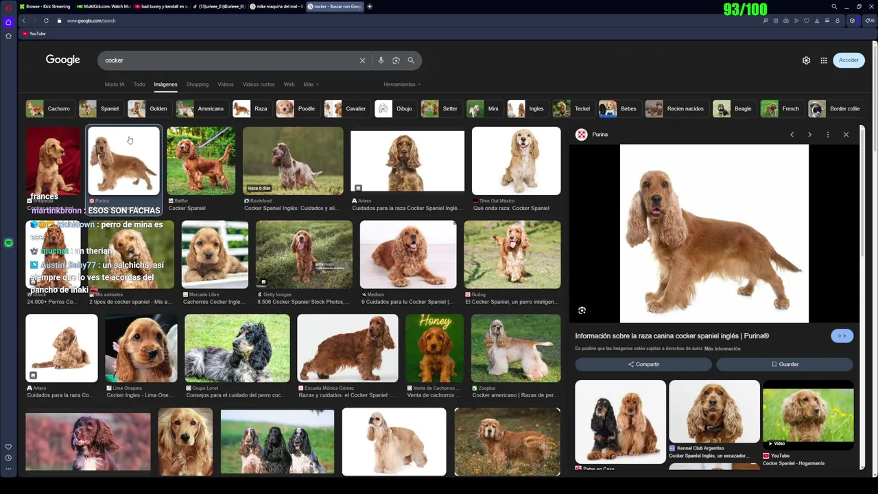Viewport: 878px width, 494px height.
Task: Open the Opera sidebar home icon
Action: [x=8, y=22]
